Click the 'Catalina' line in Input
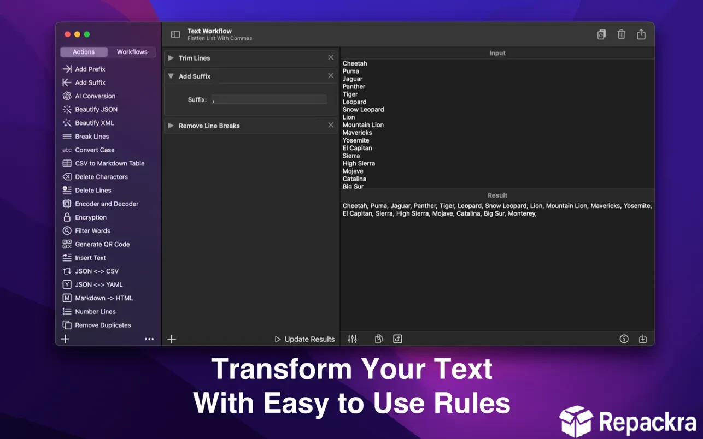The height and width of the screenshot is (439, 703). [x=354, y=179]
